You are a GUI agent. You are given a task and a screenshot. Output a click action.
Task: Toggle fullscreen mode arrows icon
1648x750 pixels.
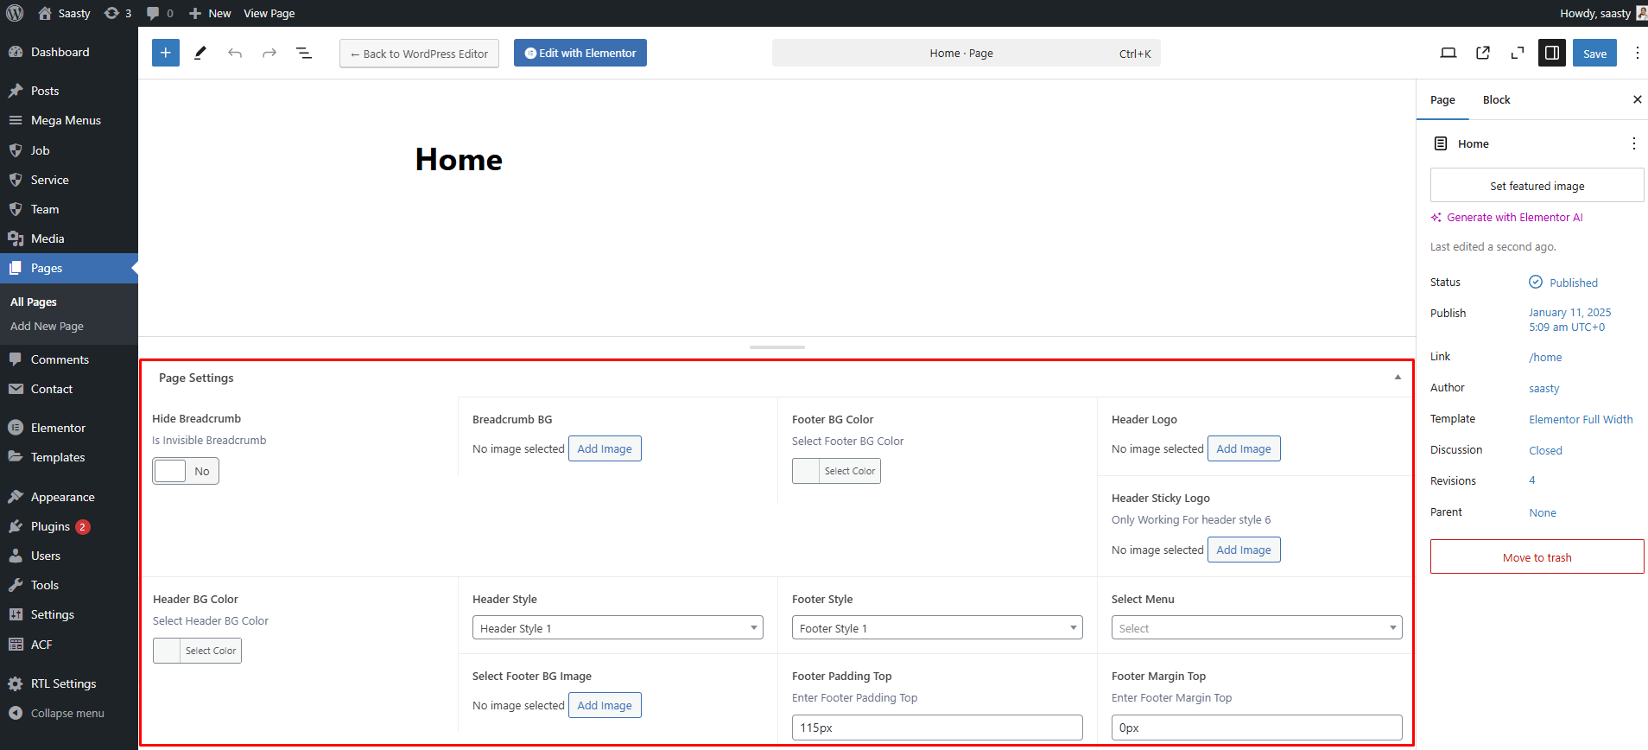pos(1518,53)
